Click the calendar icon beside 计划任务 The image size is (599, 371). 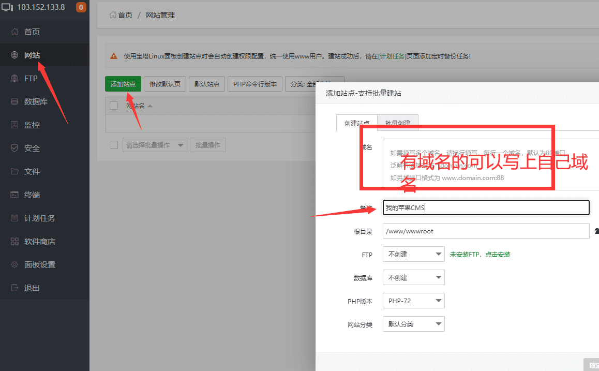pos(14,218)
